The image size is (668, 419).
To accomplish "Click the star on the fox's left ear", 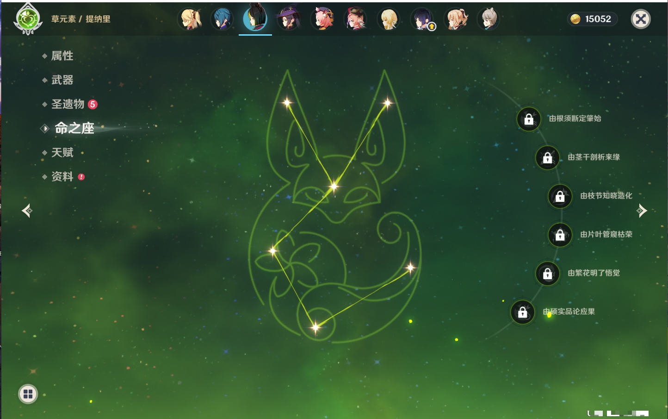I will (287, 102).
